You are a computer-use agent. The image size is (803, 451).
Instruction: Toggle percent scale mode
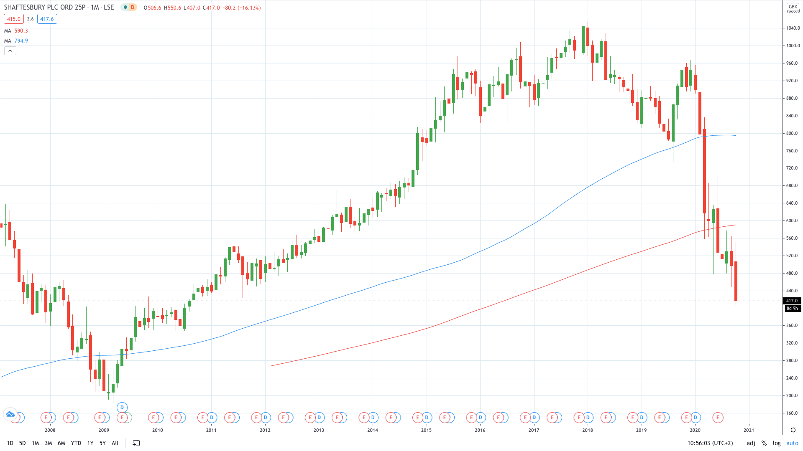pyautogui.click(x=764, y=443)
